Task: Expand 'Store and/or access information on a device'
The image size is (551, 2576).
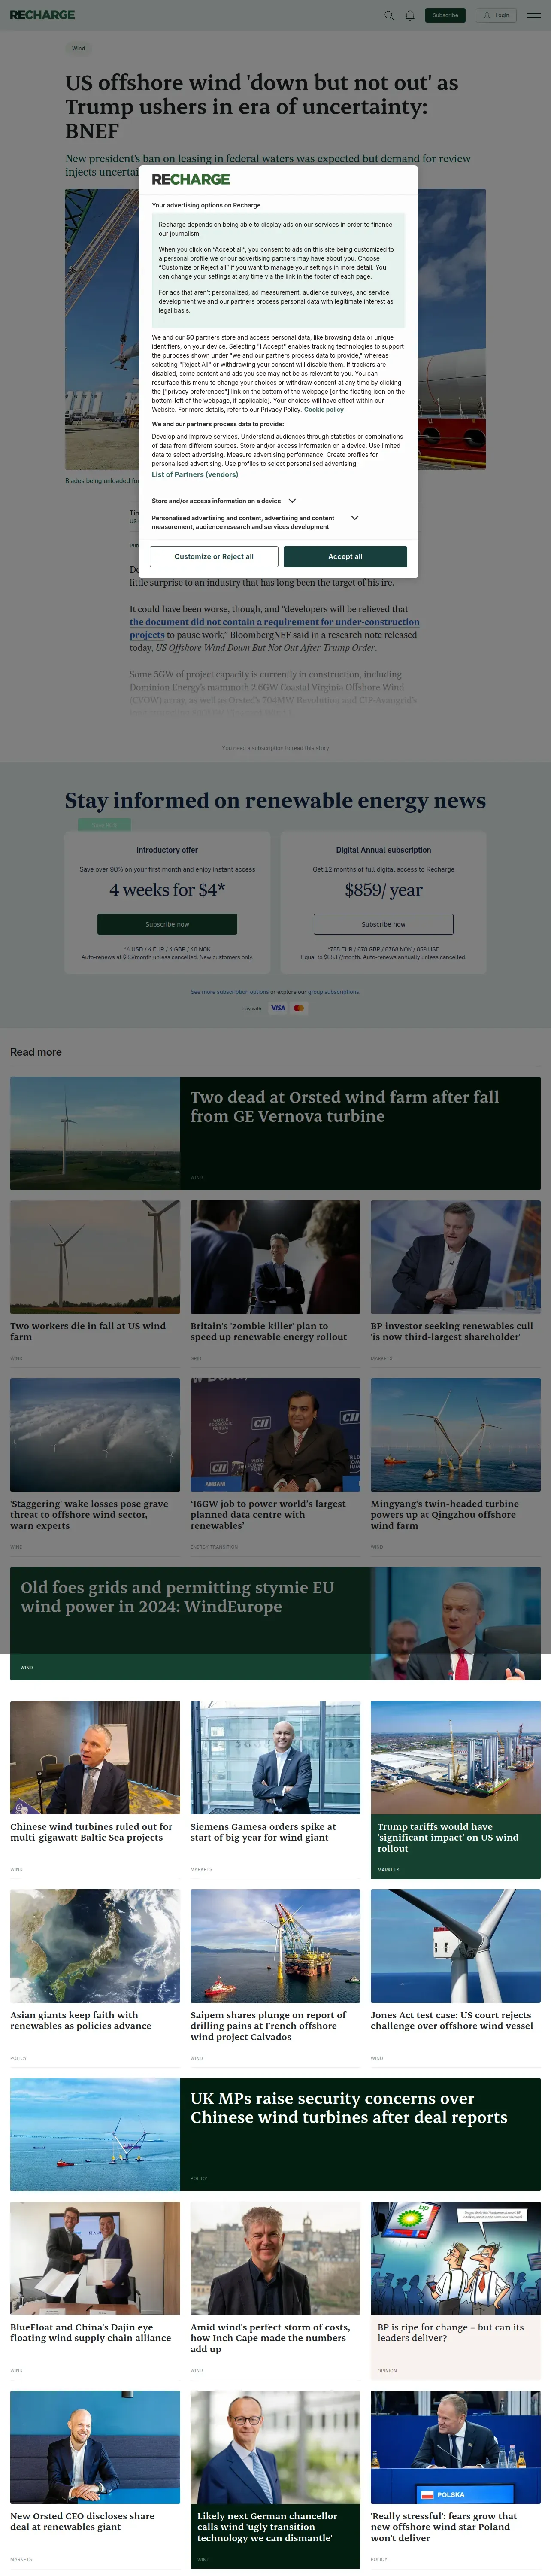Action: point(224,501)
